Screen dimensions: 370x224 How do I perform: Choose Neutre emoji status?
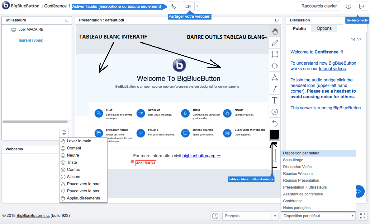(x=83, y=155)
